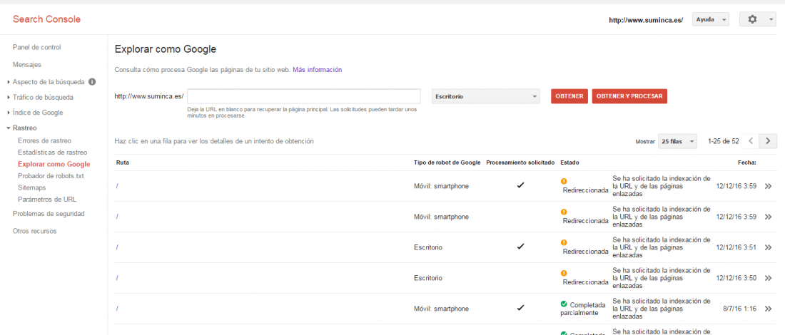This screenshot has height=335, width=785.
Task: Click the Fecha column header
Action: coord(747,163)
